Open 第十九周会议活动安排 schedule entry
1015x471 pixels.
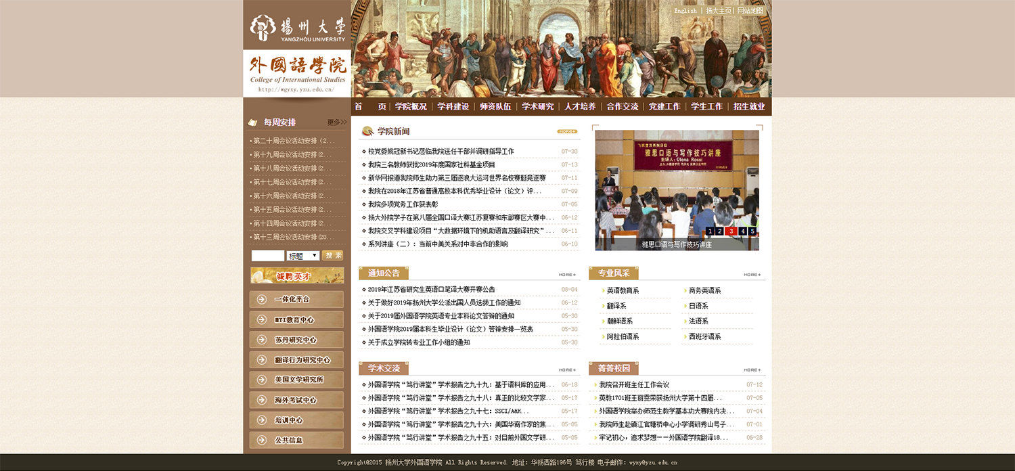294,154
